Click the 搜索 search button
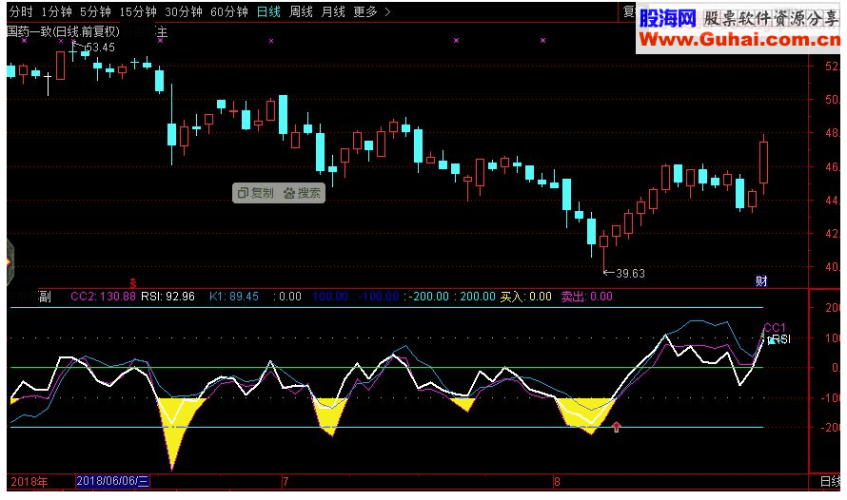Screen dimensions: 847x500 coord(303,193)
